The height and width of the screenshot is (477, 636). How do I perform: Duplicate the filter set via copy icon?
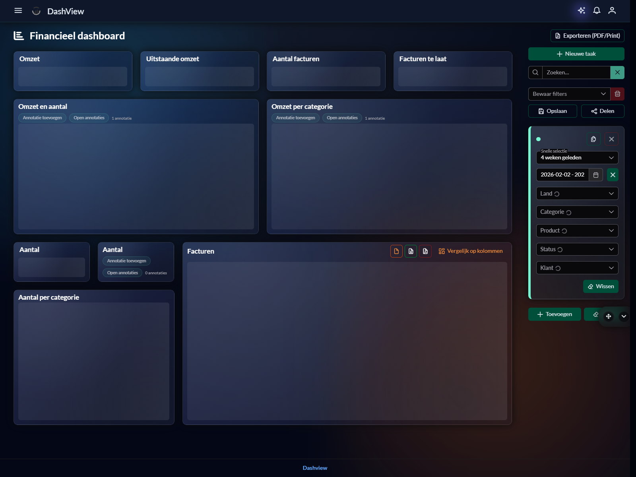click(x=593, y=139)
